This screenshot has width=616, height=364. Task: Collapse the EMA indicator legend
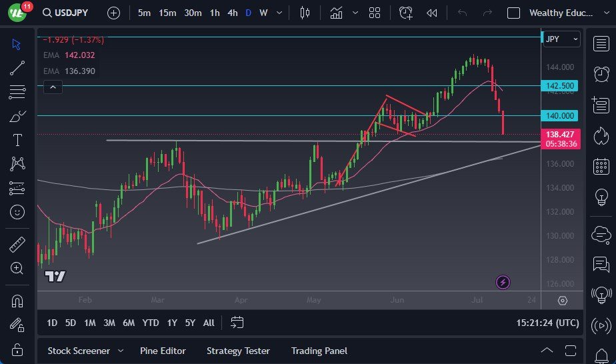click(x=53, y=87)
